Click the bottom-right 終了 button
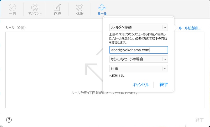 click(199, 120)
